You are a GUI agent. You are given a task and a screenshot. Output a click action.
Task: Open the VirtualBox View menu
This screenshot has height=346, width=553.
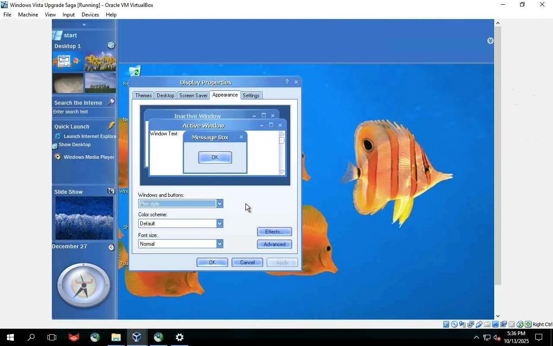coord(50,15)
